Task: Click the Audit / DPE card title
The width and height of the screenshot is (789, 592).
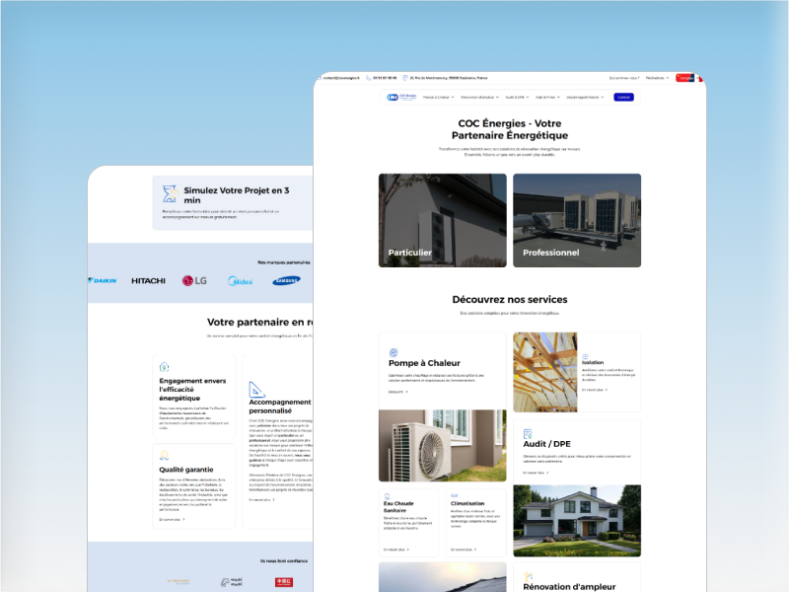Action: pyautogui.click(x=546, y=444)
